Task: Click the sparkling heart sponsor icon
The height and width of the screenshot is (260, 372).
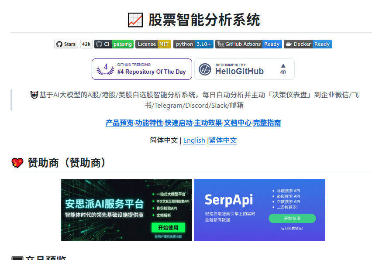Action: [x=17, y=163]
